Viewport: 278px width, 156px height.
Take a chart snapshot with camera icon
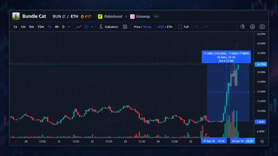(x=262, y=26)
